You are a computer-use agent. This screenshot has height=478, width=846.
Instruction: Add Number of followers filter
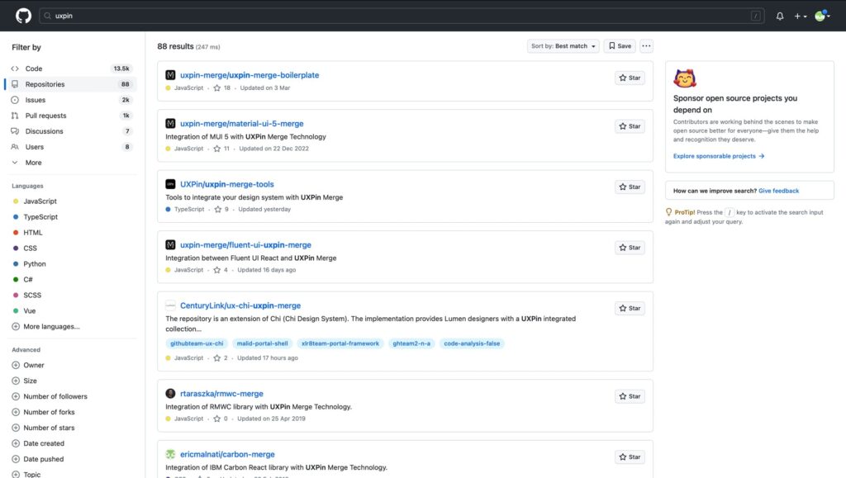(x=50, y=396)
